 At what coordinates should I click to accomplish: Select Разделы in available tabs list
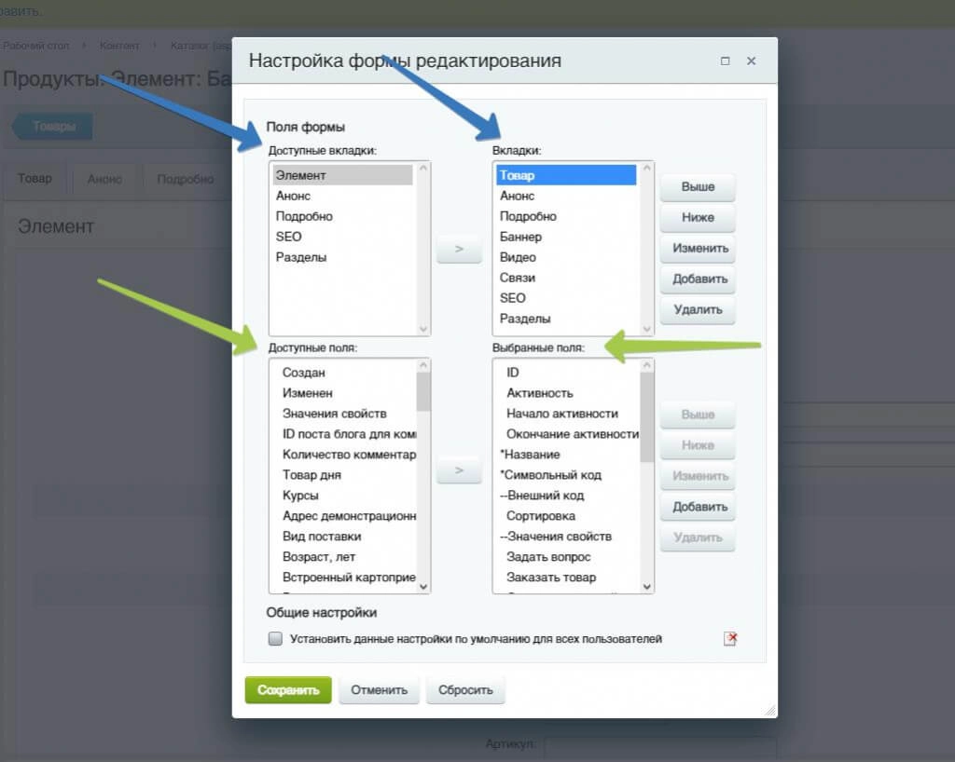(x=342, y=257)
